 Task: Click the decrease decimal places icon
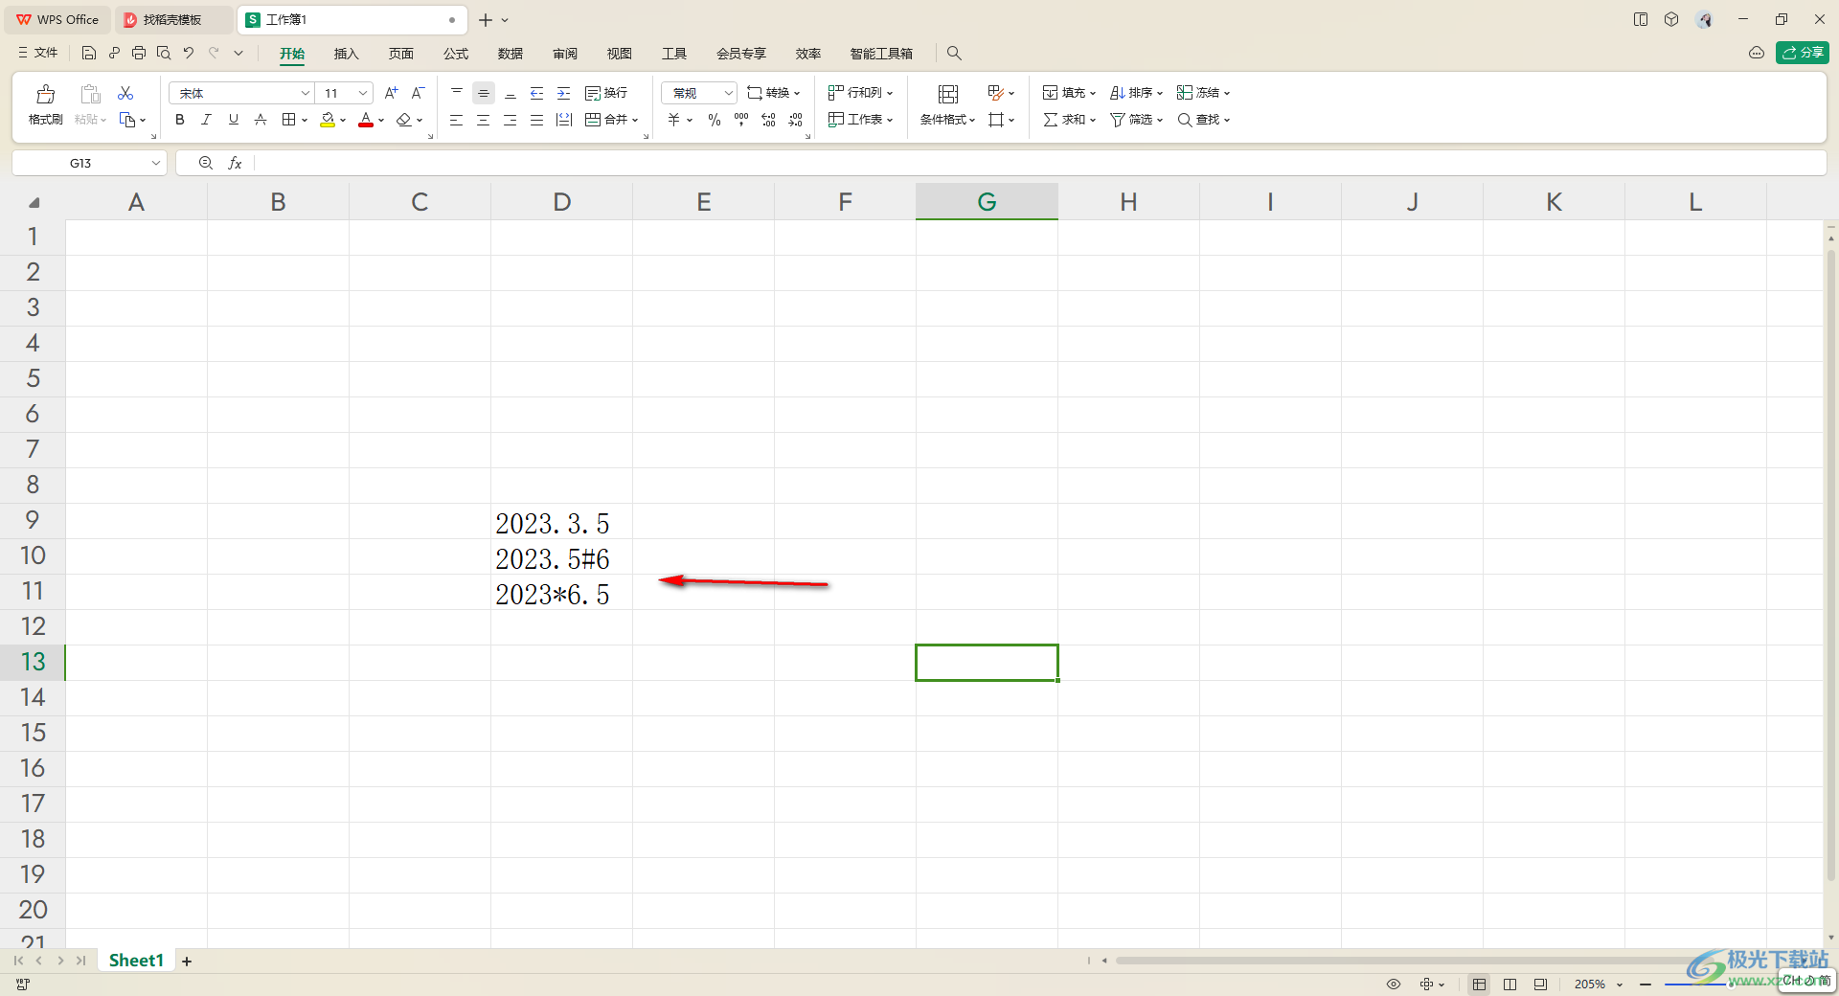point(796,120)
